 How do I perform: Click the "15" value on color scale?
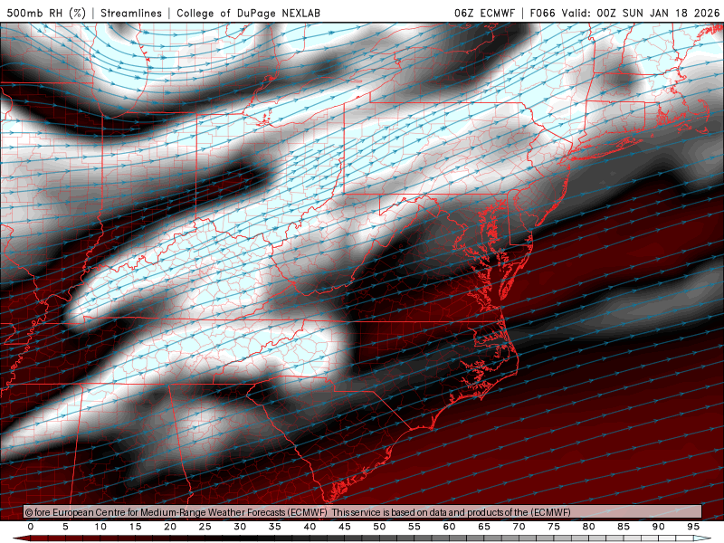tap(135, 527)
